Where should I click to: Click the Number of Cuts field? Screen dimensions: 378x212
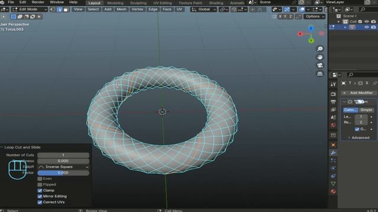coord(63,155)
